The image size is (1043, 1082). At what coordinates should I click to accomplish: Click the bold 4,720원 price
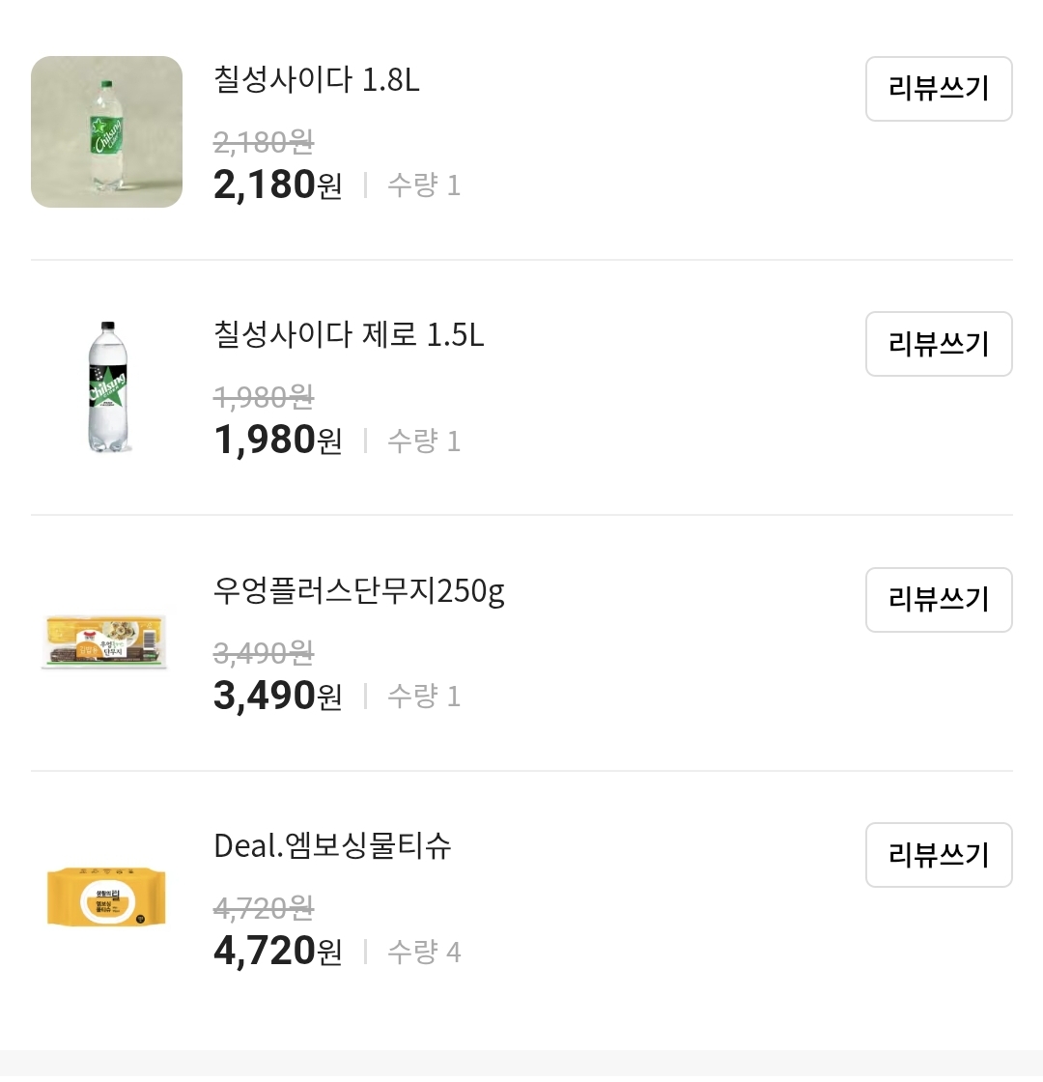pyautogui.click(x=277, y=952)
